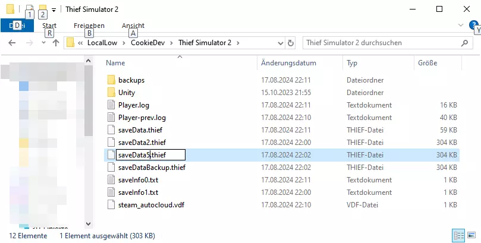The height and width of the screenshot is (243, 481).
Task: Switch to details view icon
Action: (458, 235)
